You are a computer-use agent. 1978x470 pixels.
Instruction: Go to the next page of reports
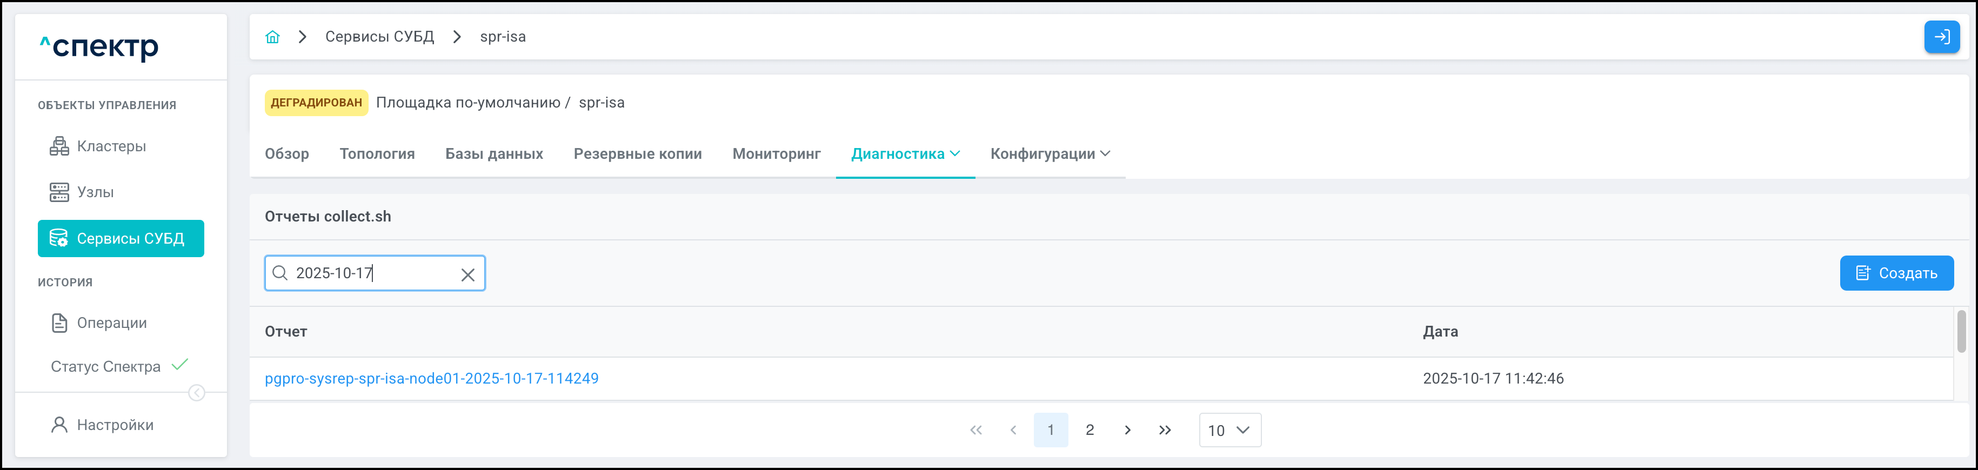[1127, 430]
